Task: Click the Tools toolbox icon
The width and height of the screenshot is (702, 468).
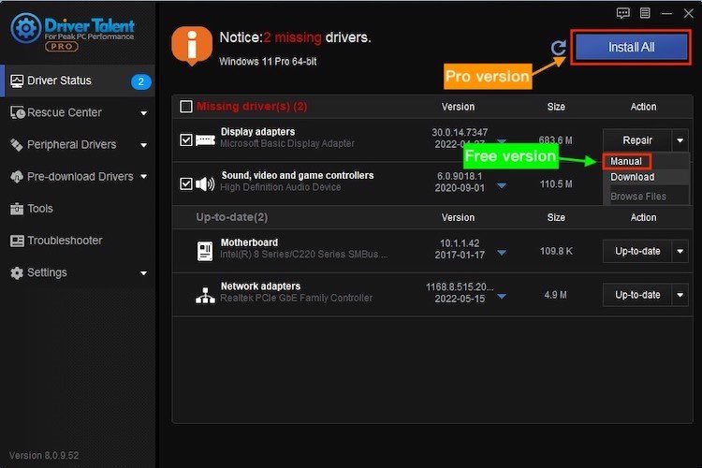Action: tap(17, 209)
